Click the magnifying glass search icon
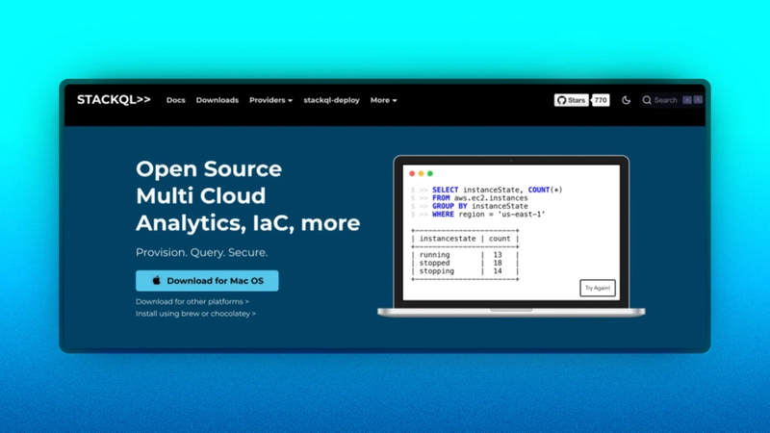Image resolution: width=770 pixels, height=433 pixels. click(648, 100)
